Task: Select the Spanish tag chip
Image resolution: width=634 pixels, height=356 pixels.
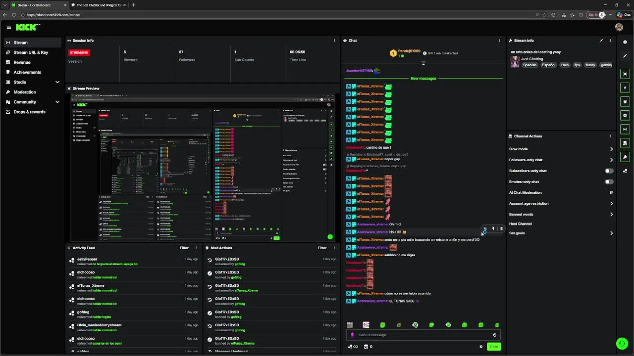Action: [x=529, y=65]
